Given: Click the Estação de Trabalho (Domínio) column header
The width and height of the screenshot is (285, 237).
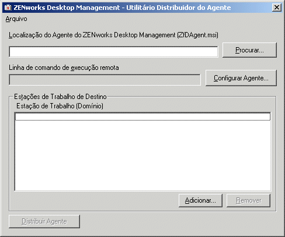Looking at the screenshot, I should tap(60, 106).
